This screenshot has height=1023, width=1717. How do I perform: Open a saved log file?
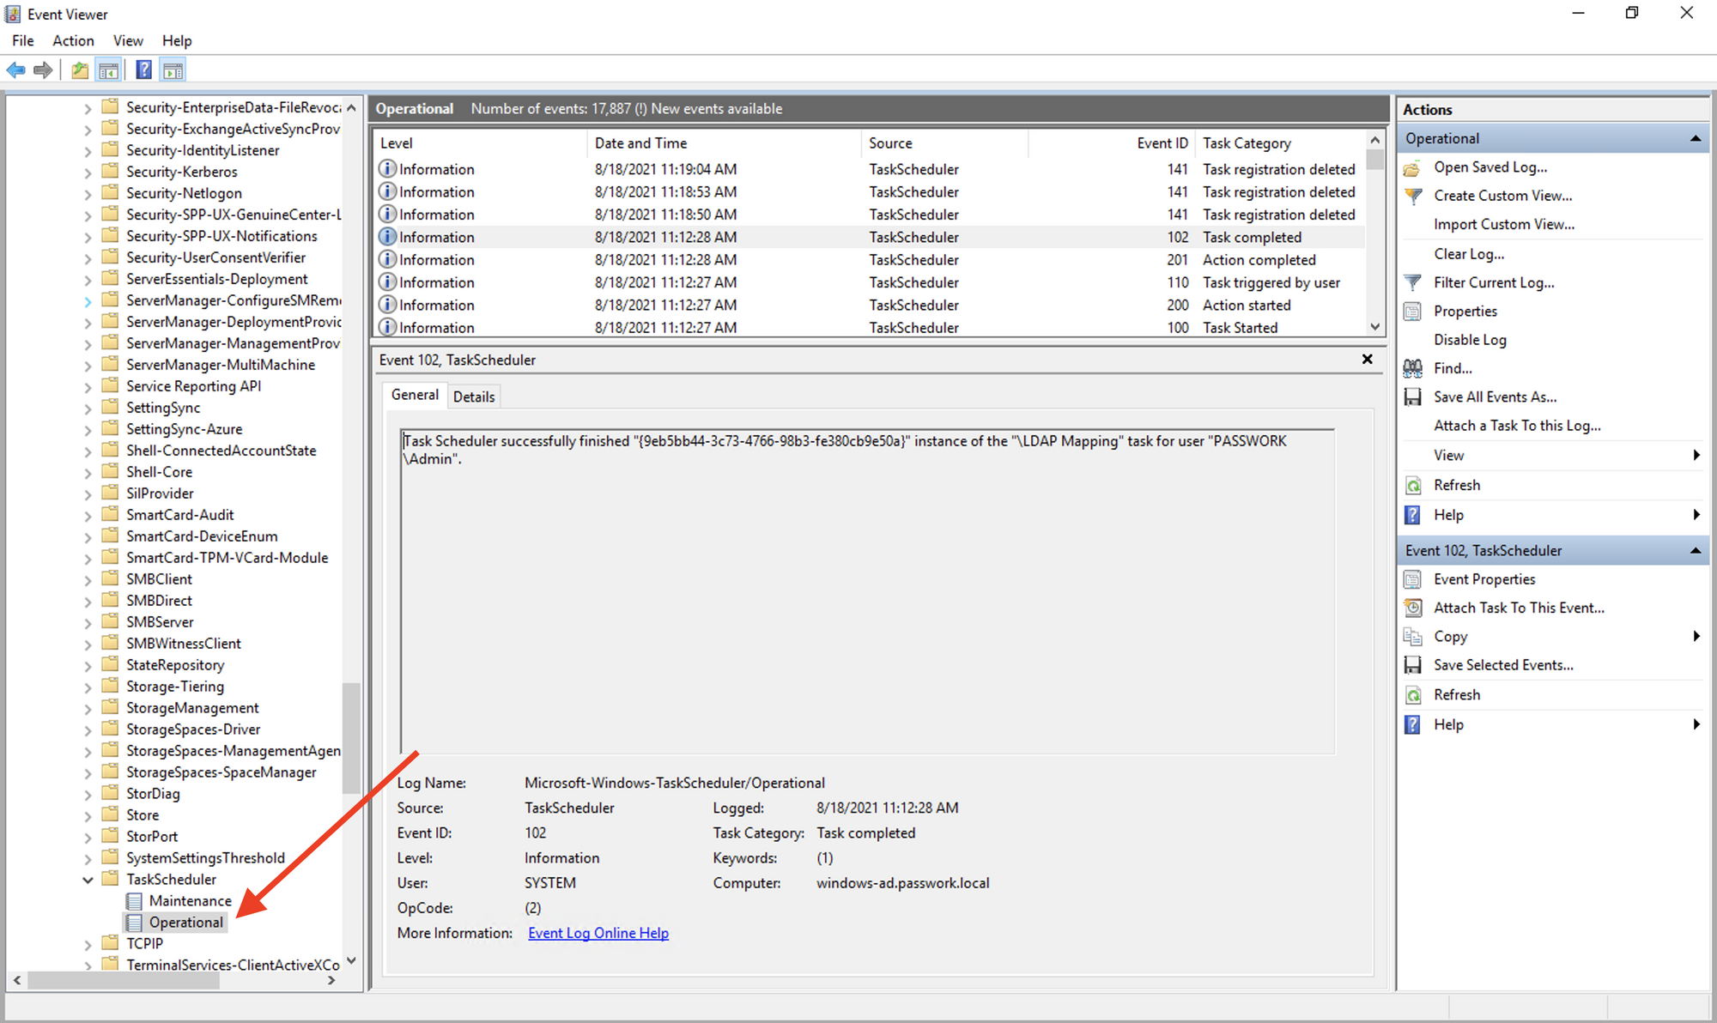click(1491, 166)
